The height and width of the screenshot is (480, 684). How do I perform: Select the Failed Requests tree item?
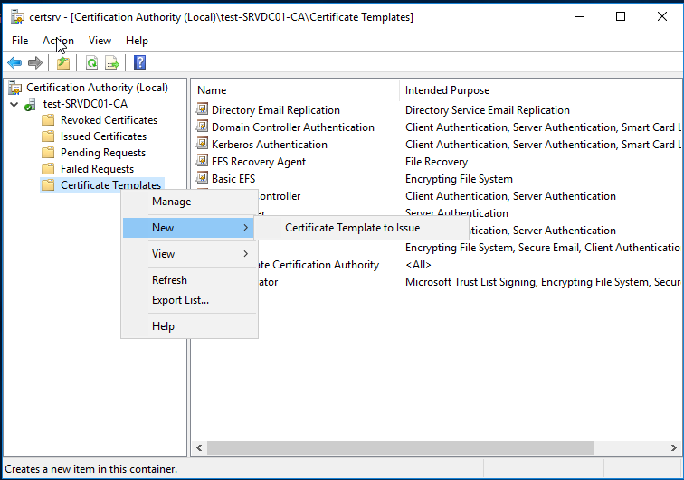98,169
